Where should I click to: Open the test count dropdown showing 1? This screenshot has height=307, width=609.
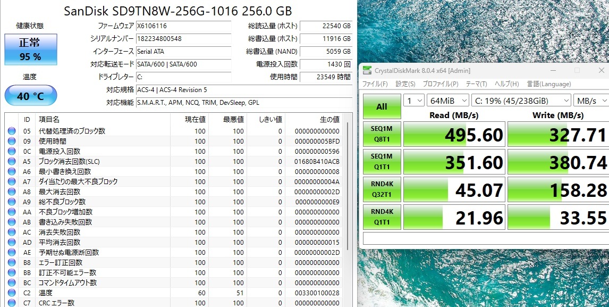click(413, 101)
